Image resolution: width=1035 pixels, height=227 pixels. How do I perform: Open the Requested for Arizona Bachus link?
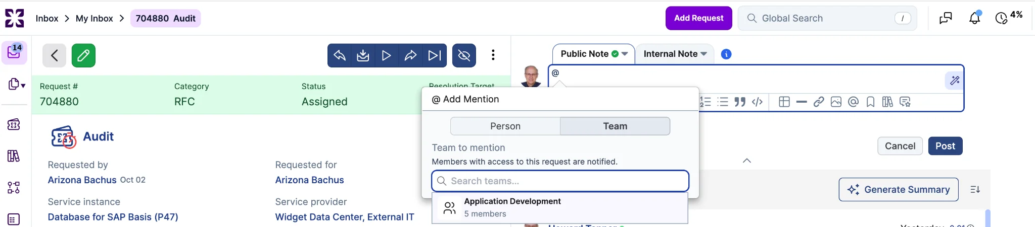tap(309, 180)
